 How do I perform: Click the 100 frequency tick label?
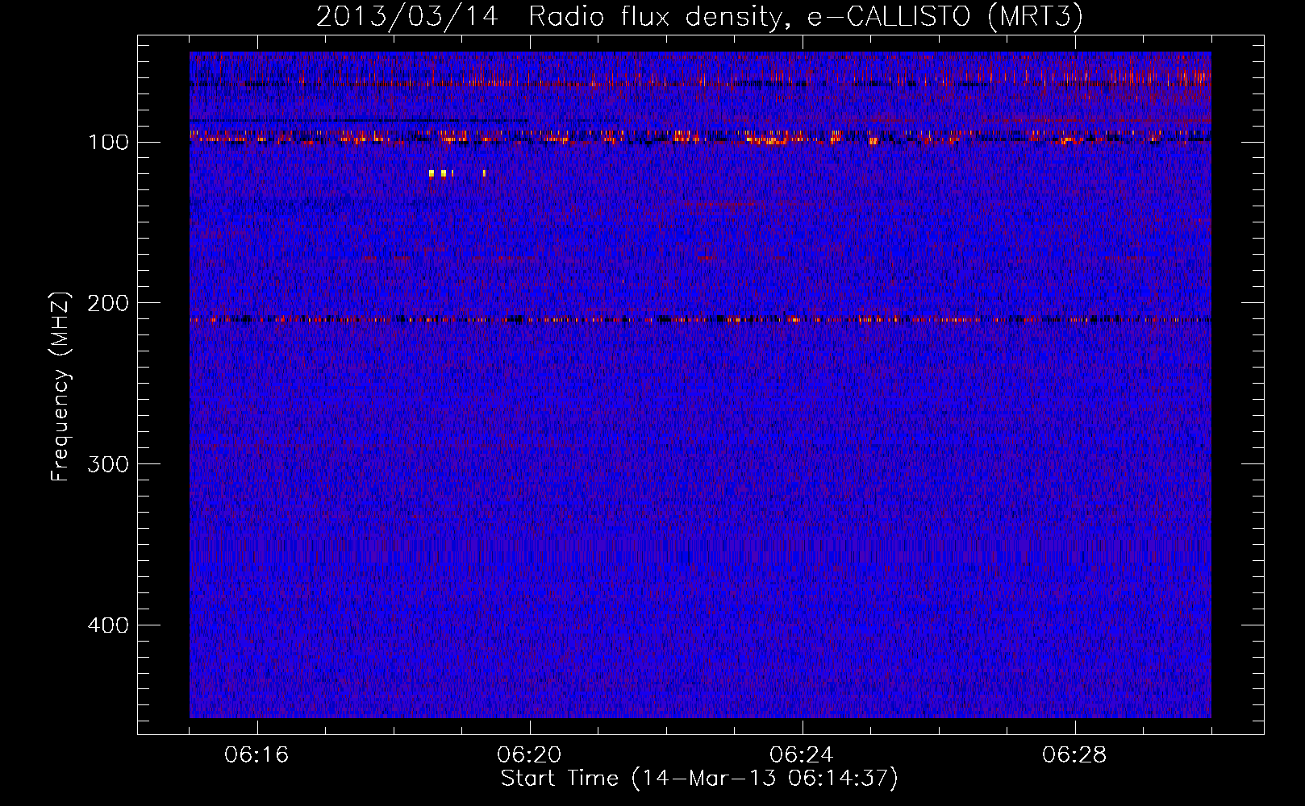click(x=108, y=143)
